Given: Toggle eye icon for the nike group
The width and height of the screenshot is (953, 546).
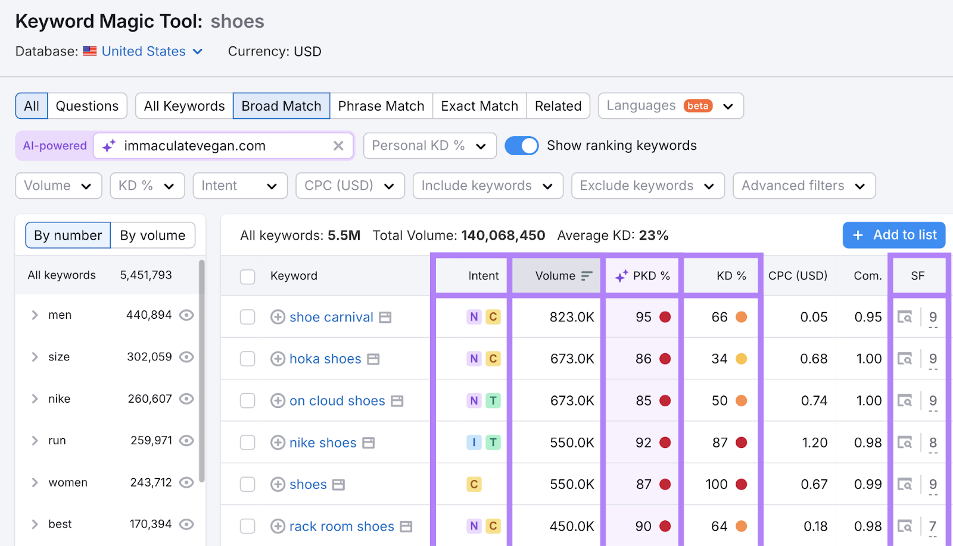Looking at the screenshot, I should point(187,398).
